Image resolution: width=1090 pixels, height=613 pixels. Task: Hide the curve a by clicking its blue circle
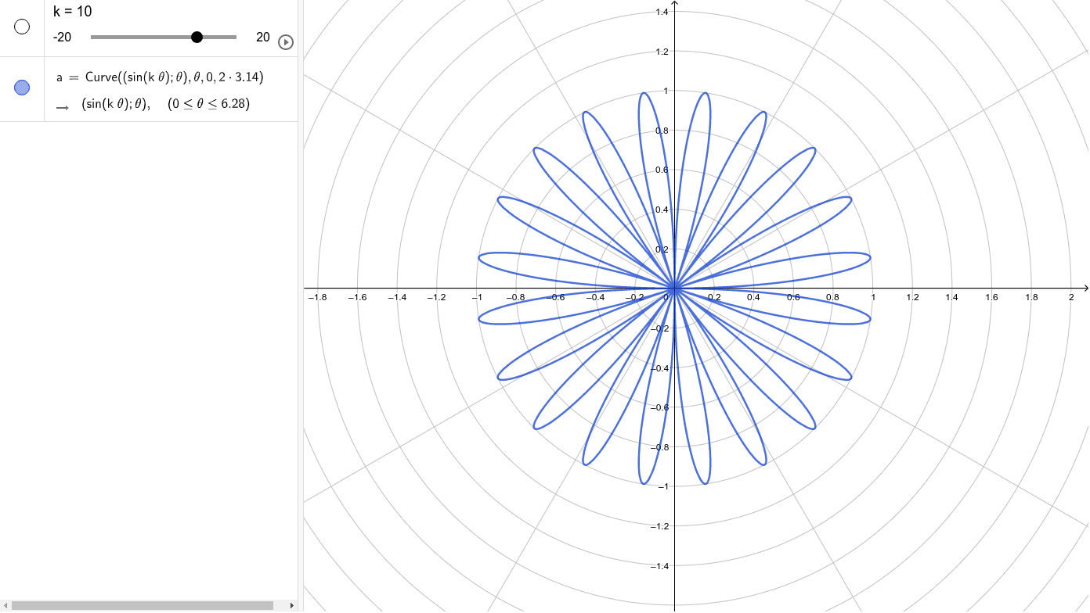click(x=21, y=88)
